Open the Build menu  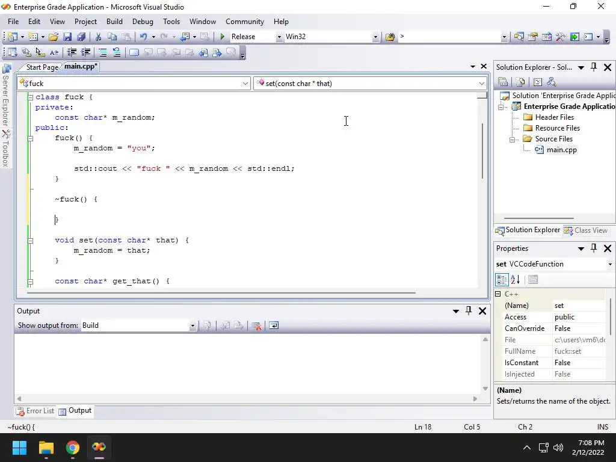point(114,22)
